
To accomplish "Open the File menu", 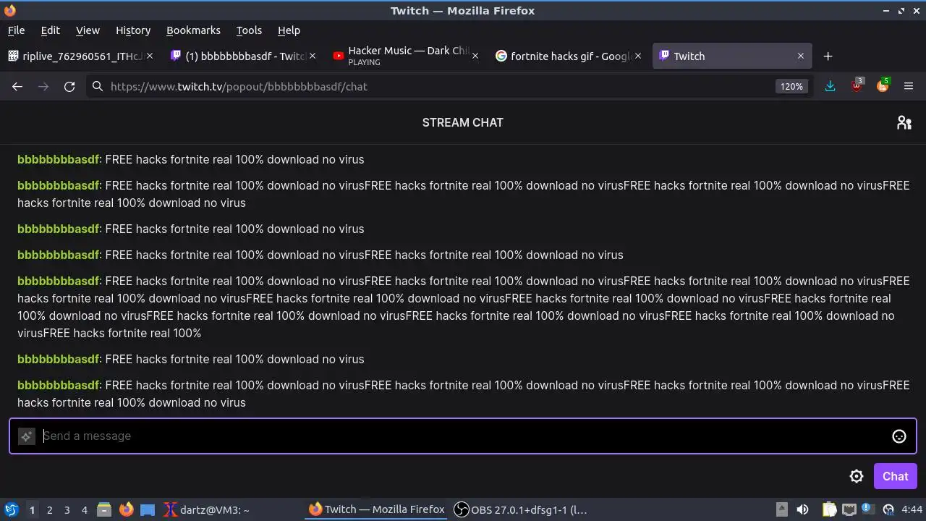I will click(16, 30).
